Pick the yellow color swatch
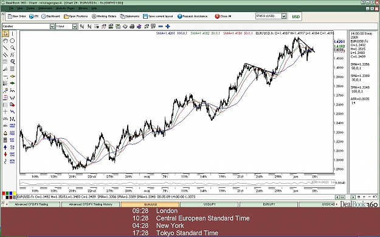Viewport: 380px width, 237px height. click(x=15, y=193)
